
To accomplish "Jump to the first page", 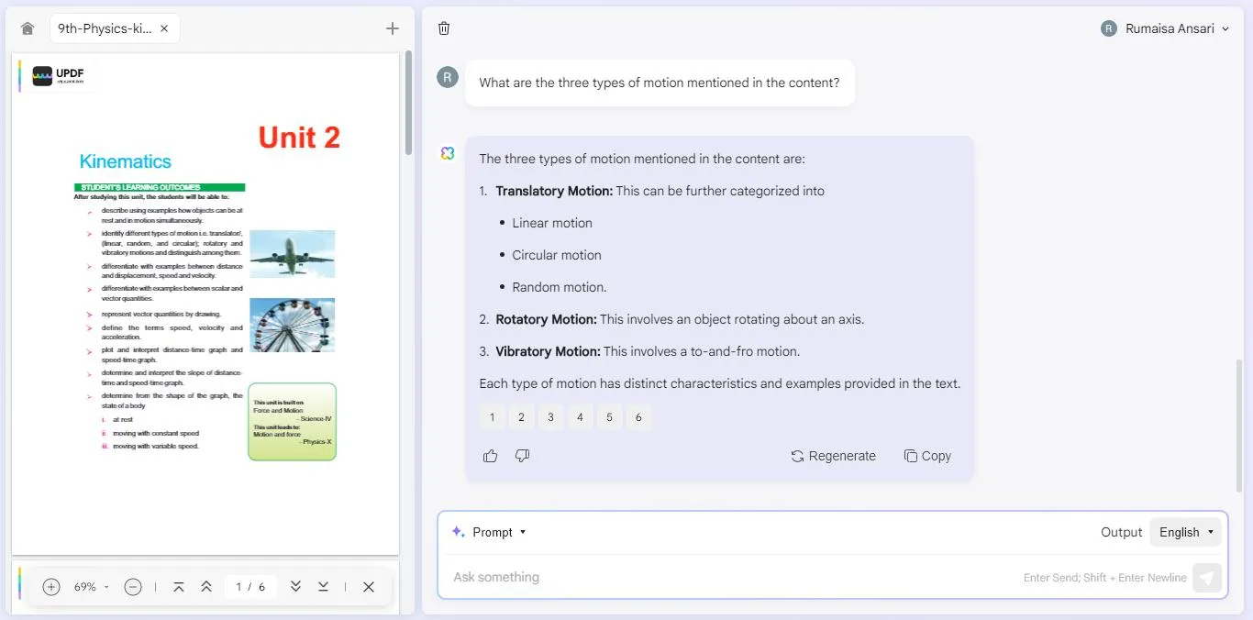I will [179, 587].
